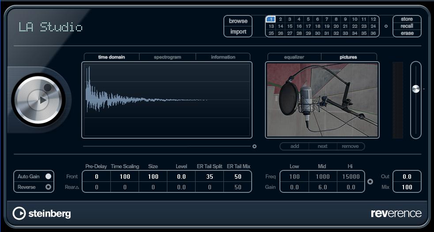Select program slot 25

tap(271, 33)
